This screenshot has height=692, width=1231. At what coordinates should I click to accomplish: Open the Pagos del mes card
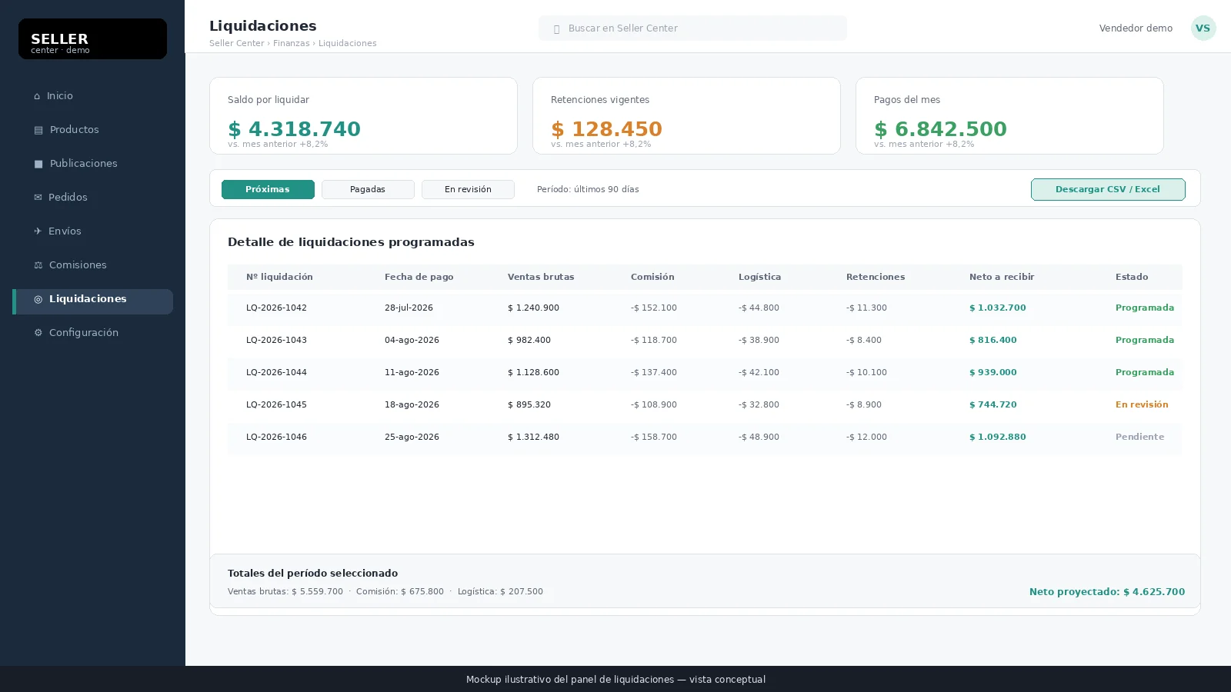[x=1009, y=115]
